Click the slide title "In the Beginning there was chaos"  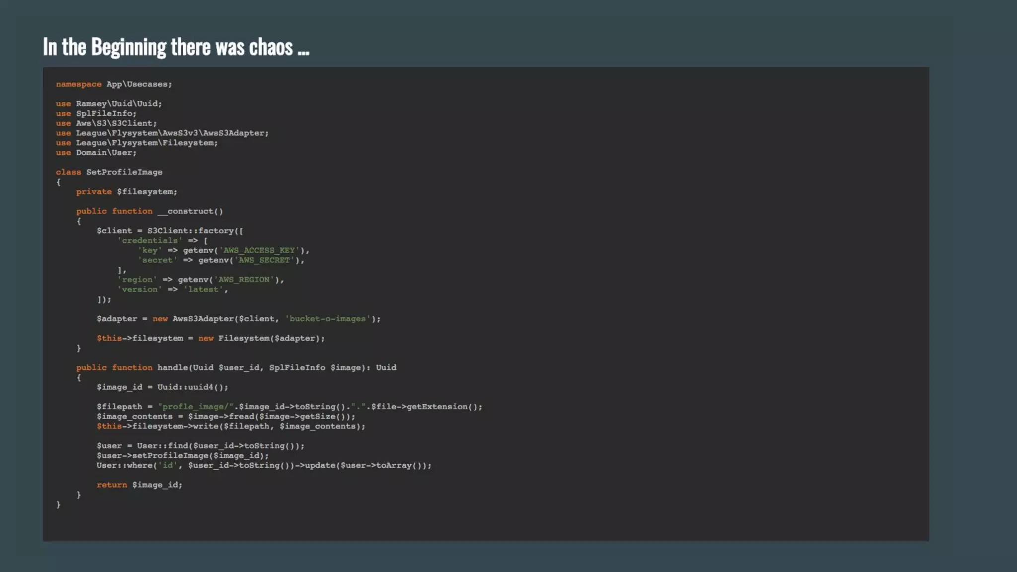[x=176, y=47]
